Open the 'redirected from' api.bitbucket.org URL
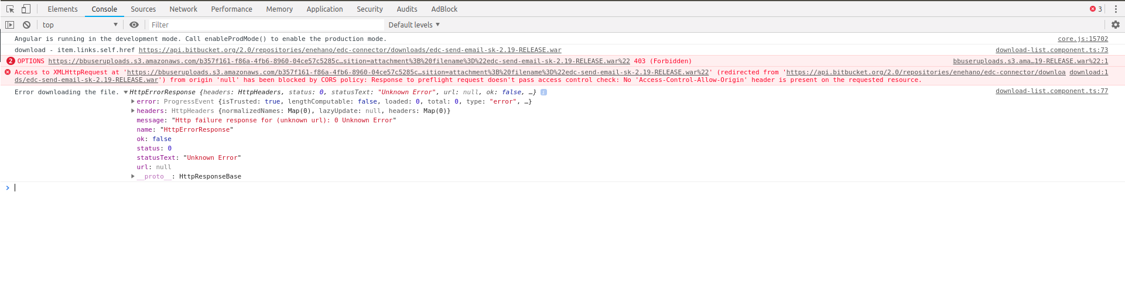Screen dimensions: 1125x288 (925, 72)
